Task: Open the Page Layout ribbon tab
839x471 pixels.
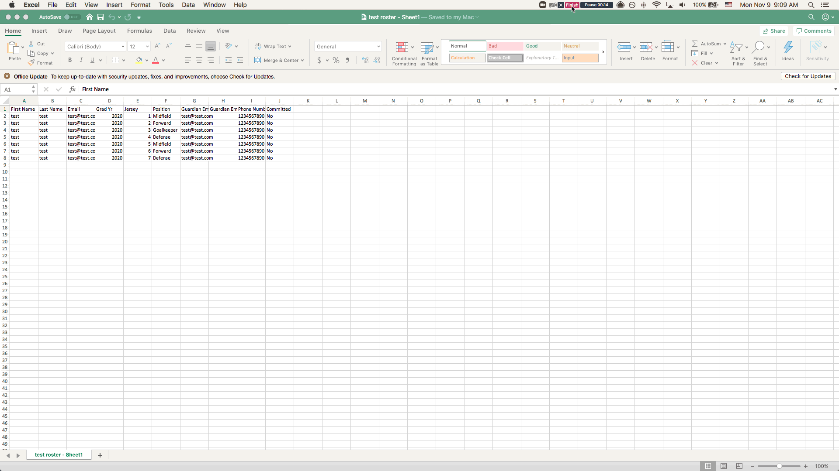Action: 99,31
